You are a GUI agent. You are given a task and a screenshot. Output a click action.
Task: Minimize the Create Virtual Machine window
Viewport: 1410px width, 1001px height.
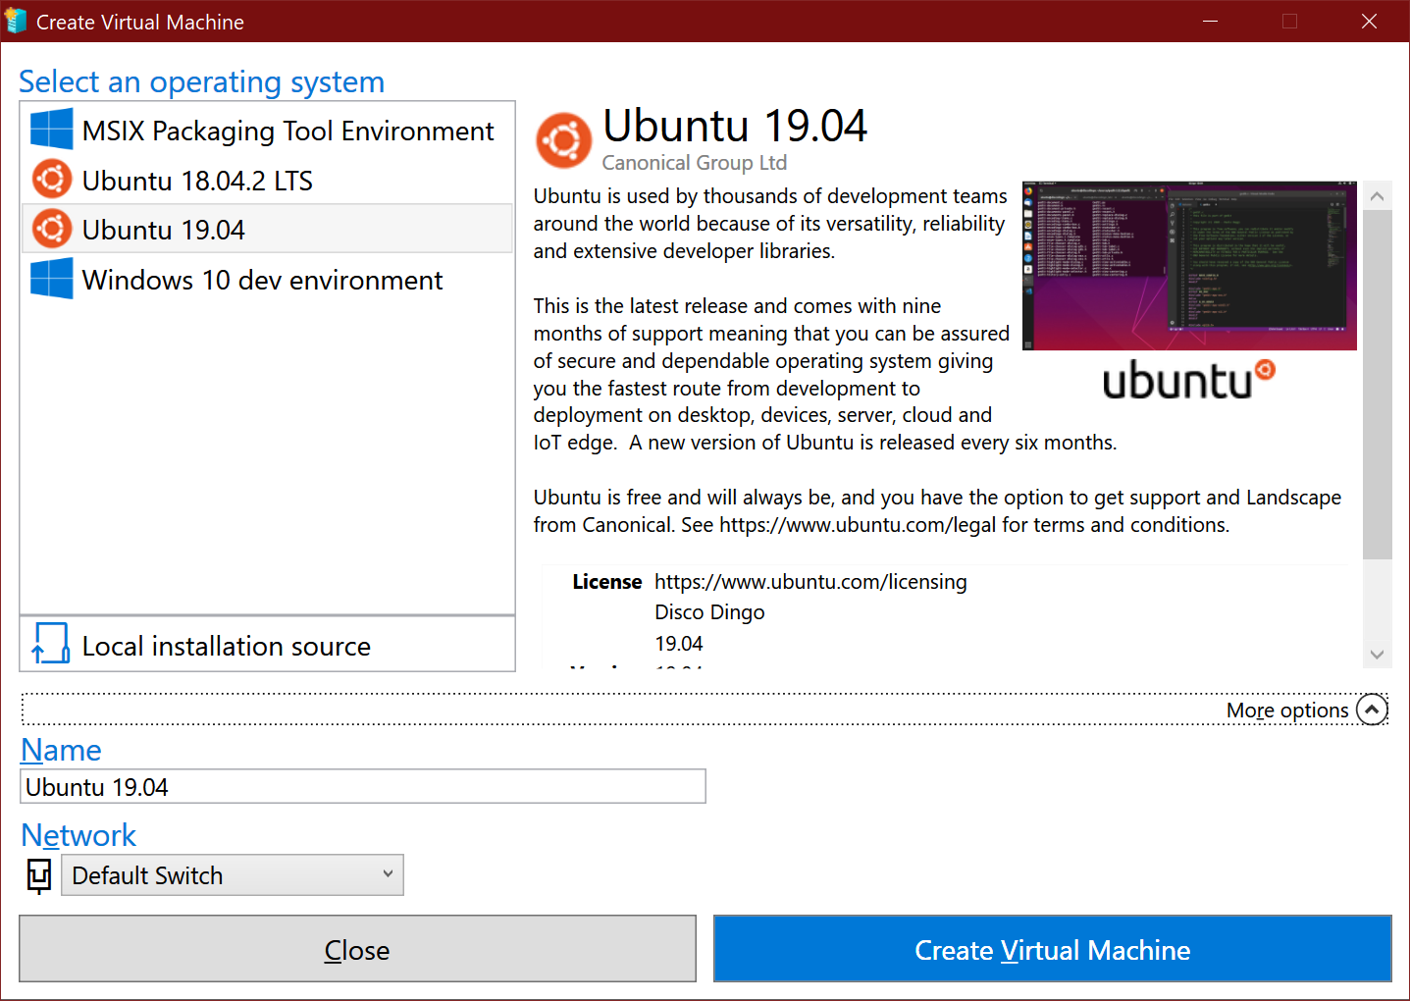point(1211,21)
